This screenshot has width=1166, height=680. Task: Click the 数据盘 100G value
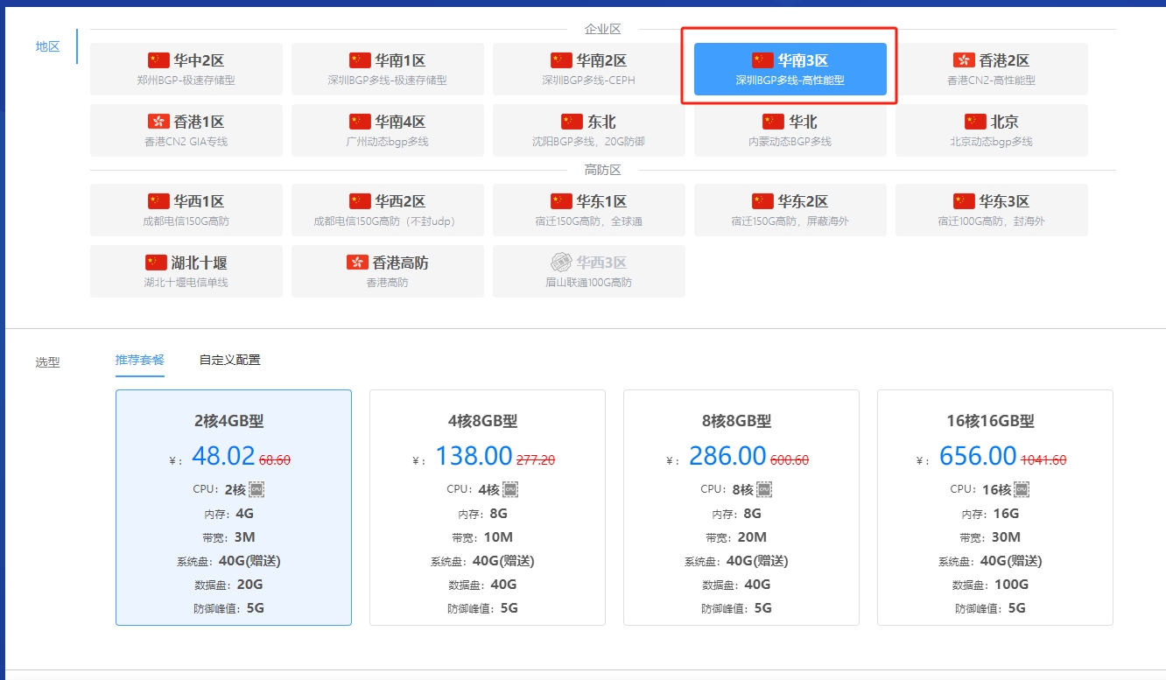click(1010, 585)
